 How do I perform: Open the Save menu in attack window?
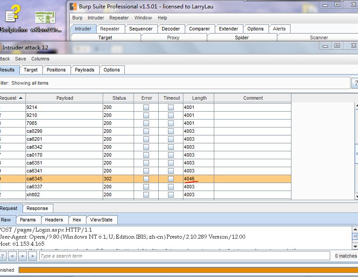(20, 59)
